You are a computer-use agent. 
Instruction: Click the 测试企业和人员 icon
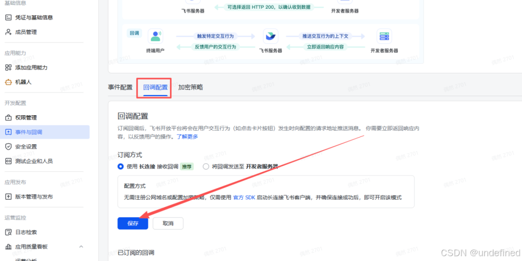[8, 161]
